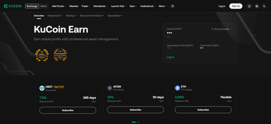Click the 2.05% Reference APR value
The width and height of the screenshot is (271, 124).
(x=179, y=97)
